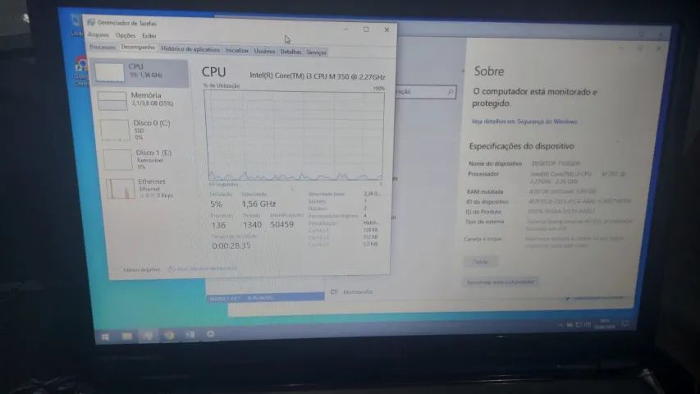
Task: Select Disco 1 (E:) removable drive item
Action: pyautogui.click(x=148, y=159)
